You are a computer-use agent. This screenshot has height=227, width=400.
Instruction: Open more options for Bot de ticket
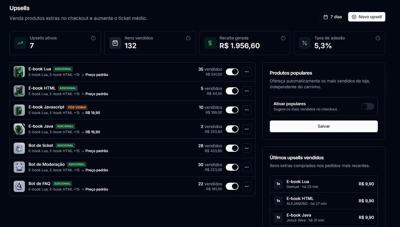tap(247, 148)
